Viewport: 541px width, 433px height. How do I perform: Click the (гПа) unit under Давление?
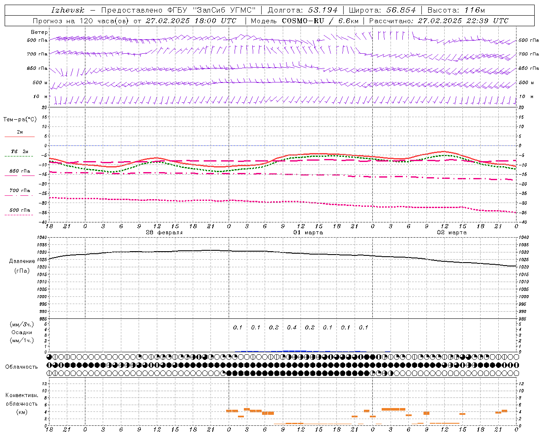(22, 271)
